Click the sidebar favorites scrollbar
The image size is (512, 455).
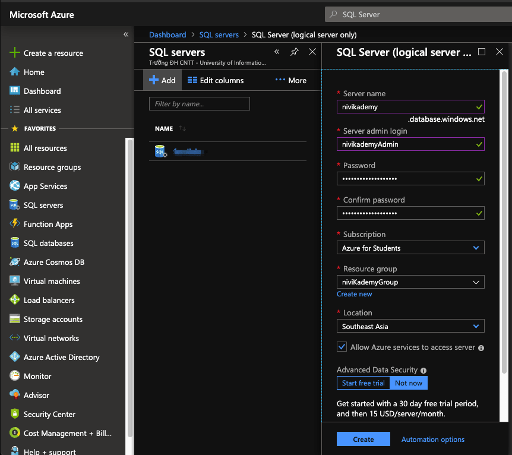(x=130, y=287)
